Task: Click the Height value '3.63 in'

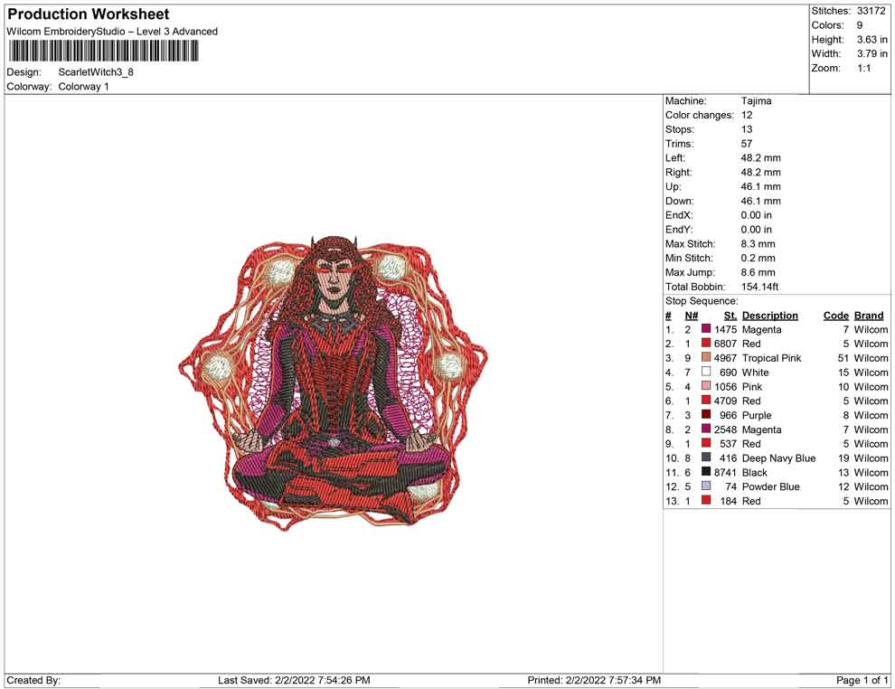Action: click(x=872, y=40)
